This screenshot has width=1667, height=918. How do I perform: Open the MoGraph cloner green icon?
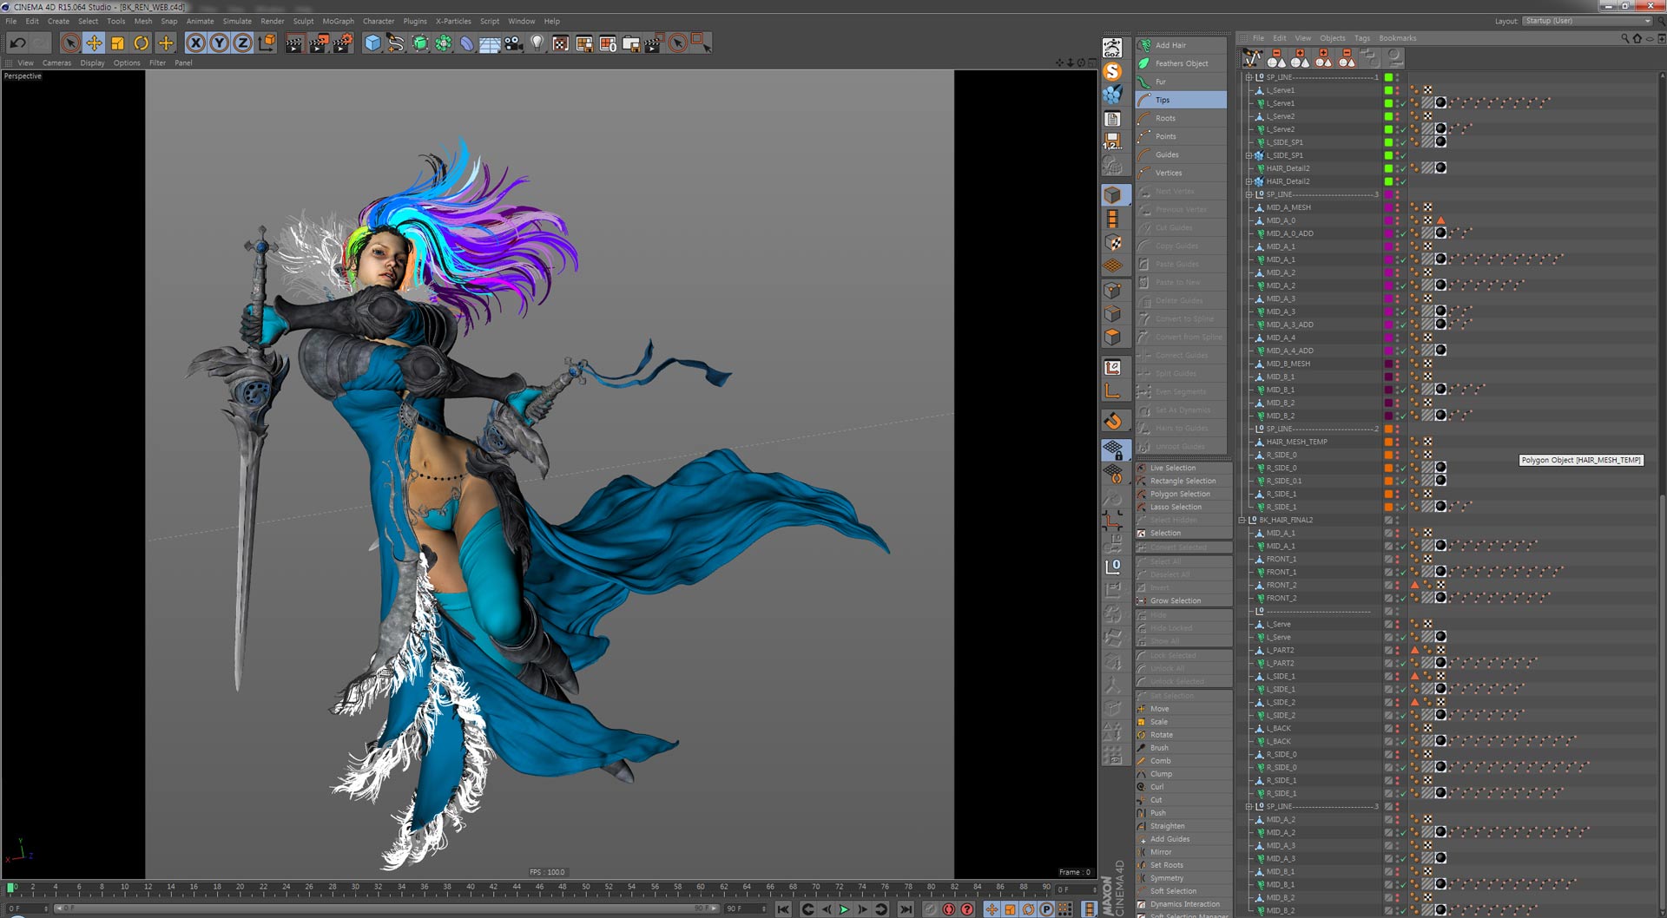443,43
